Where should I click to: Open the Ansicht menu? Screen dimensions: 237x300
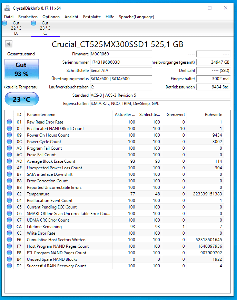click(71, 17)
